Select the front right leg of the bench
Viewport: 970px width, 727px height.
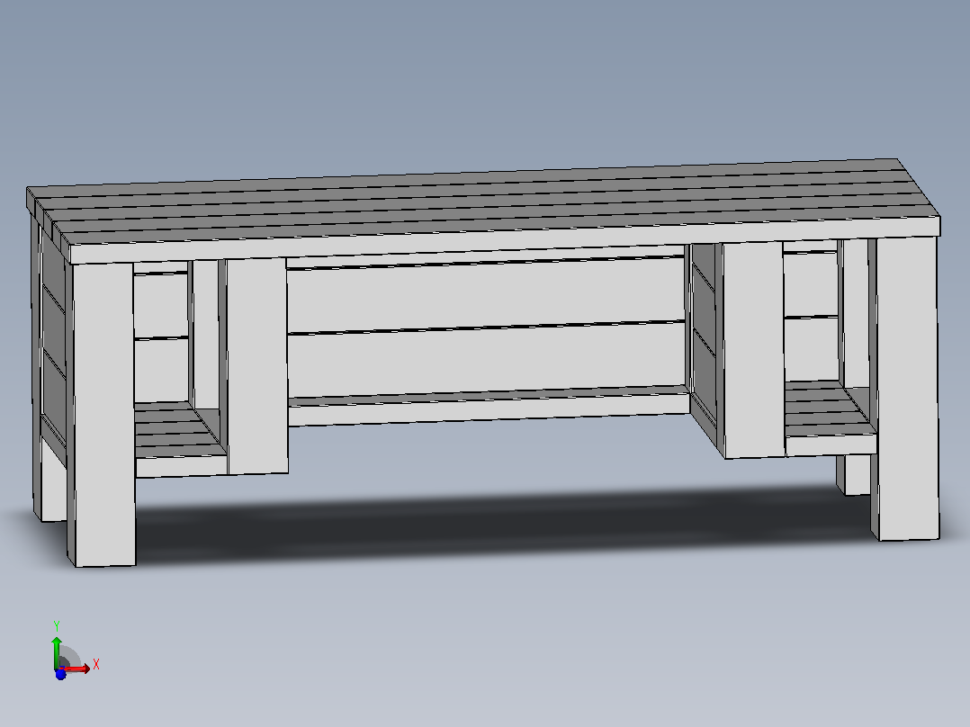(x=906, y=388)
